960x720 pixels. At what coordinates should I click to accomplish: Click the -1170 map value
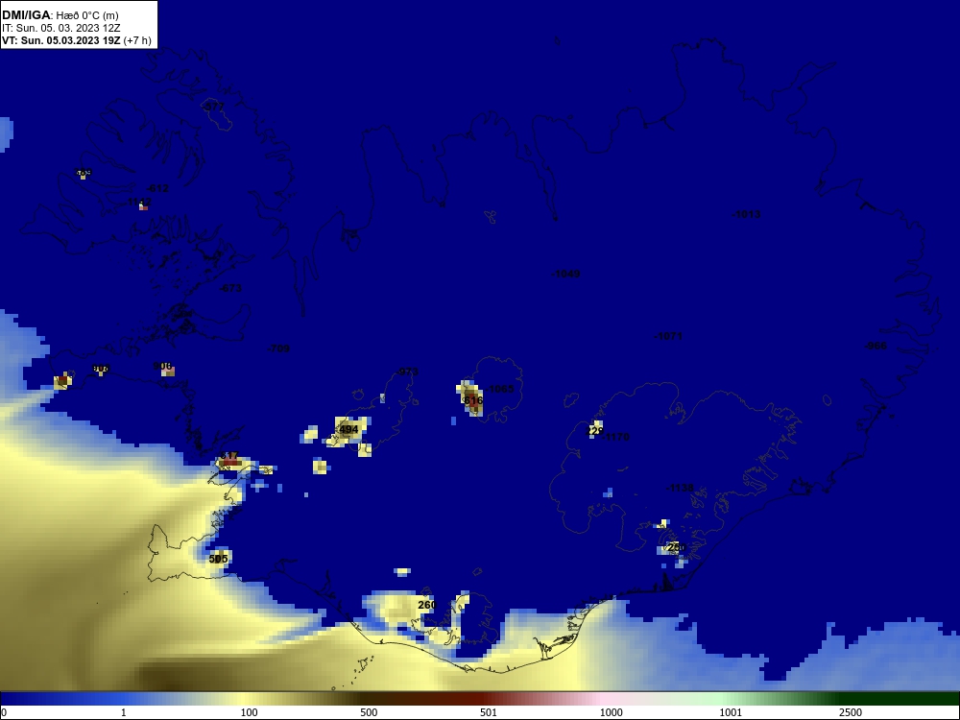point(616,437)
